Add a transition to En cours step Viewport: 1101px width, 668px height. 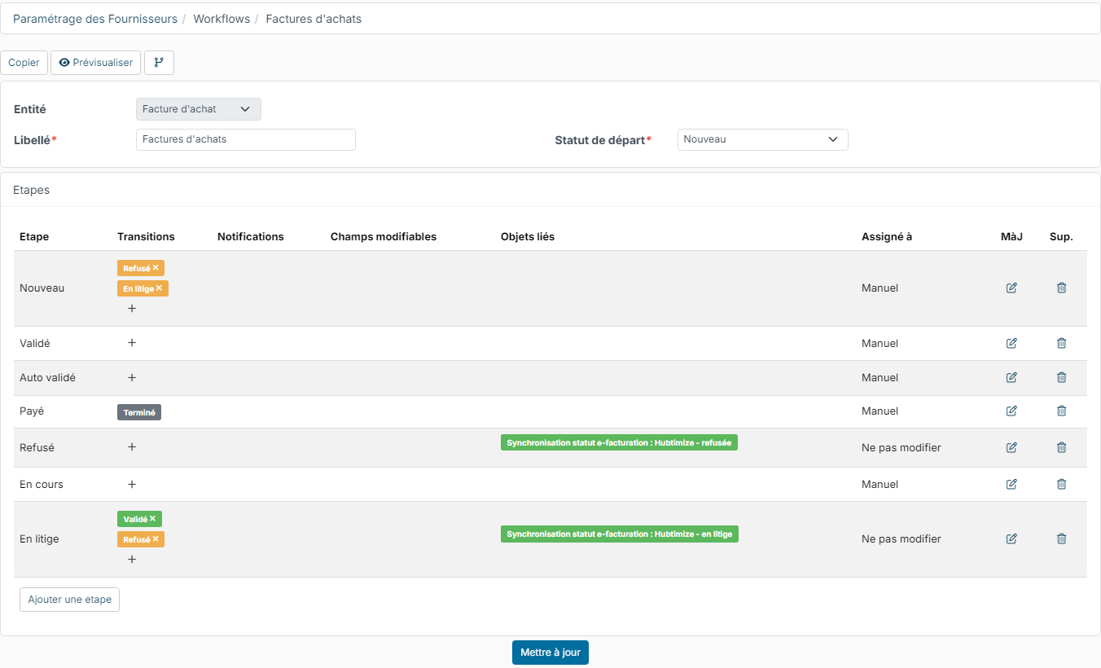click(132, 484)
